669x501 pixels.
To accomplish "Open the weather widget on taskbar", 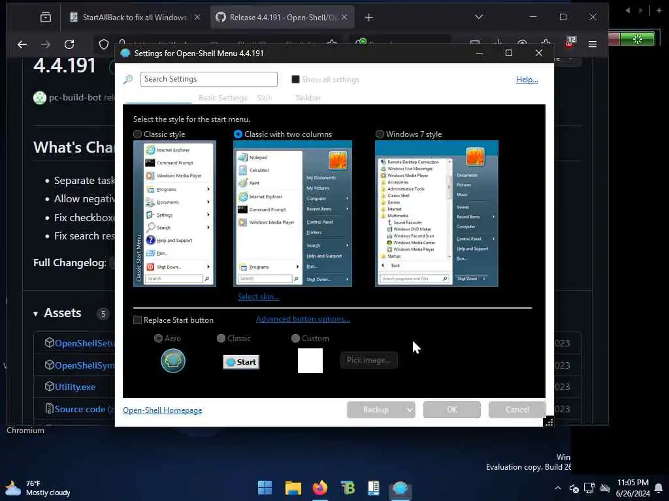I will point(37,488).
